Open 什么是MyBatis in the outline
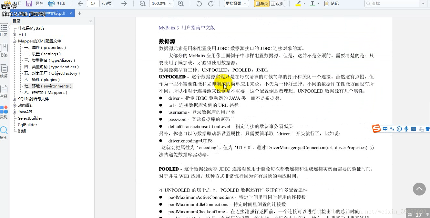Viewport: 430px width, 218px height. (x=31, y=28)
